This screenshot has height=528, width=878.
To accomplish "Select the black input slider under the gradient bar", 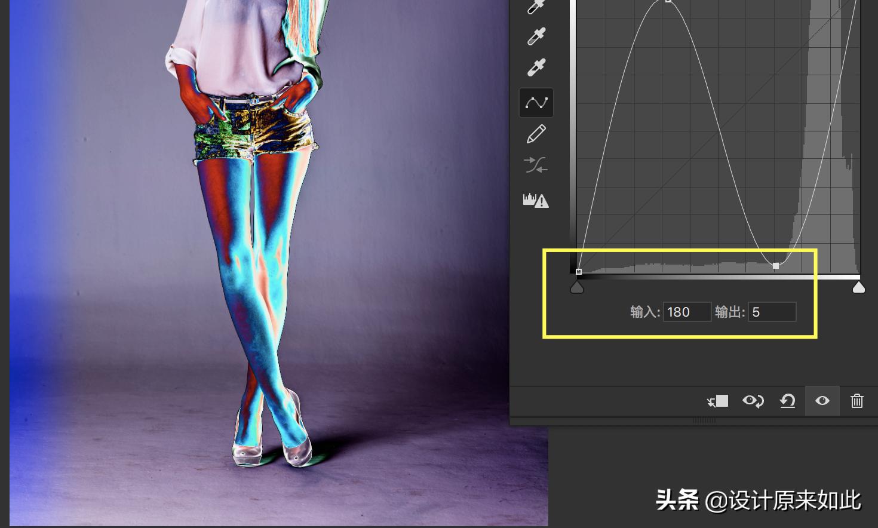I will tap(576, 287).
